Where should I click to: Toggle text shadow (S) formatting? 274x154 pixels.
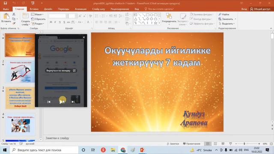tap(64, 22)
